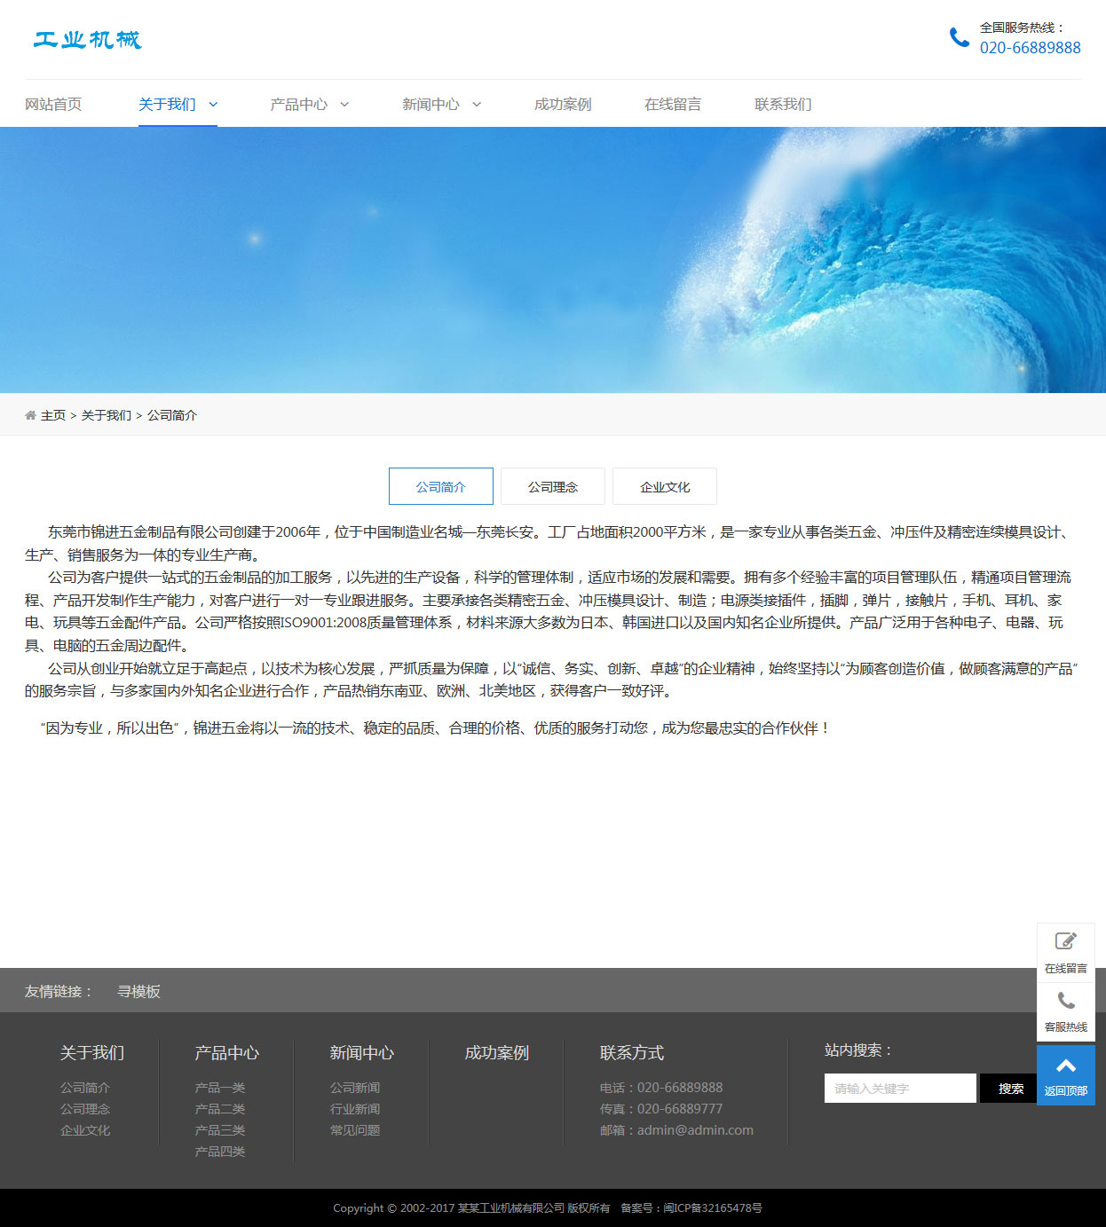Click the ocean wave banner image
The image size is (1106, 1227).
(x=553, y=260)
